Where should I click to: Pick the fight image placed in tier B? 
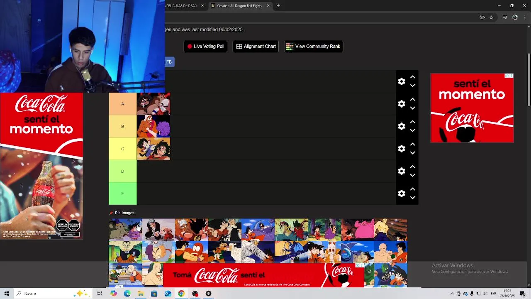coord(153,126)
